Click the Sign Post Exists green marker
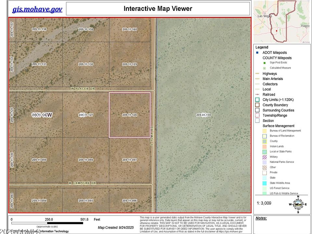Viewport: 312px width, 234px height. tap(264, 62)
